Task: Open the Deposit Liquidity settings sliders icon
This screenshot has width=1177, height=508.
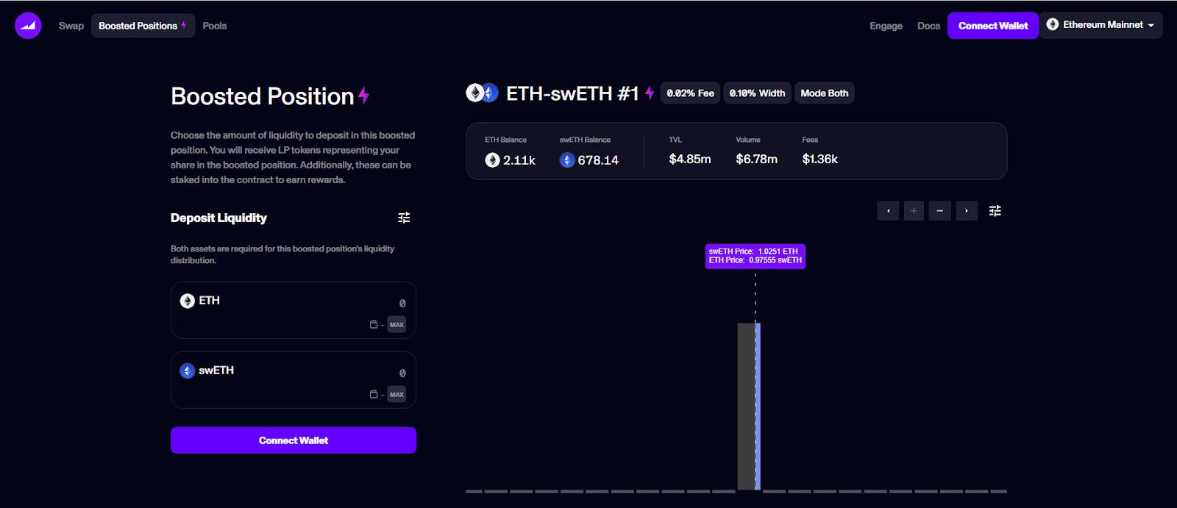Action: pos(403,218)
